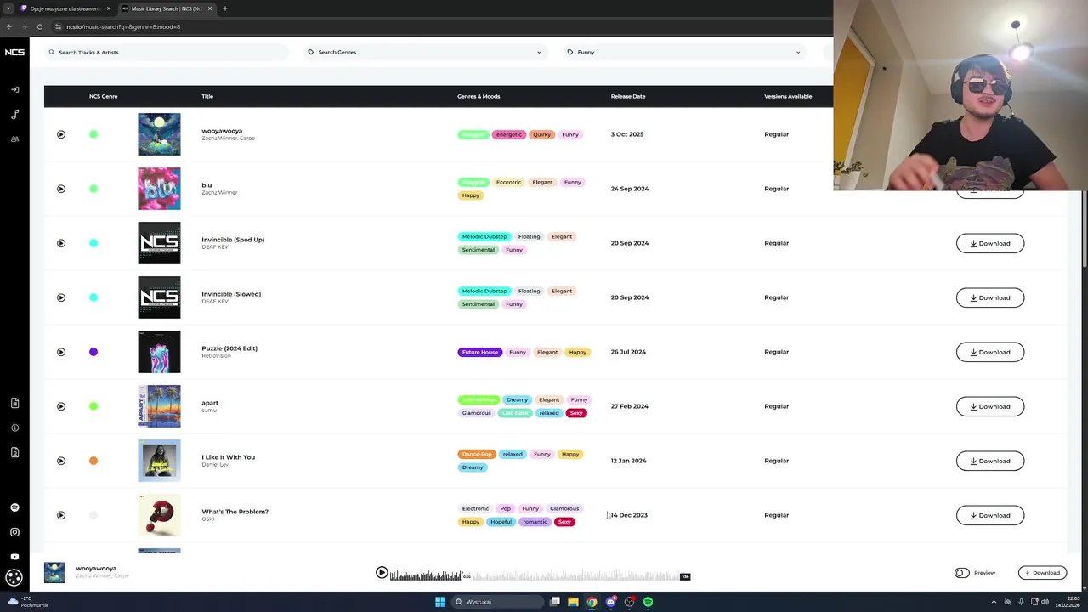
Task: Download I Like It With You
Action: click(x=990, y=461)
